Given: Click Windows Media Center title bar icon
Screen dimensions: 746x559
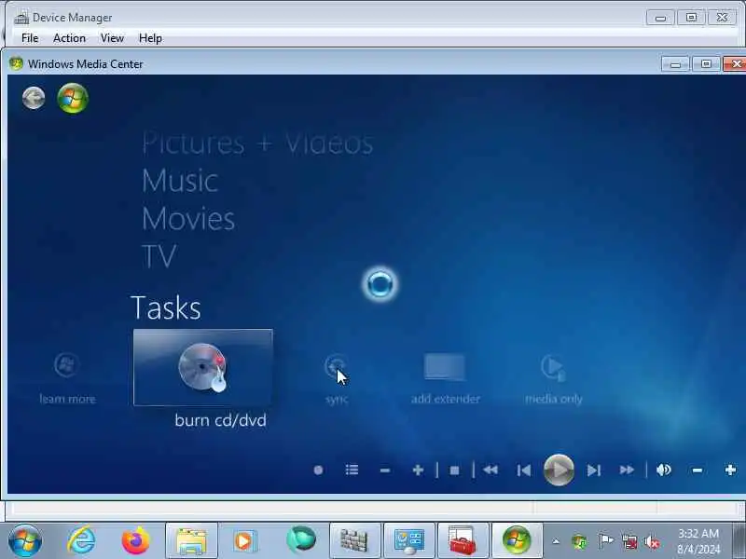Looking at the screenshot, I should click(x=16, y=63).
